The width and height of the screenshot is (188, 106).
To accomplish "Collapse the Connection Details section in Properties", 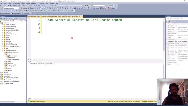I will [x=167, y=43].
